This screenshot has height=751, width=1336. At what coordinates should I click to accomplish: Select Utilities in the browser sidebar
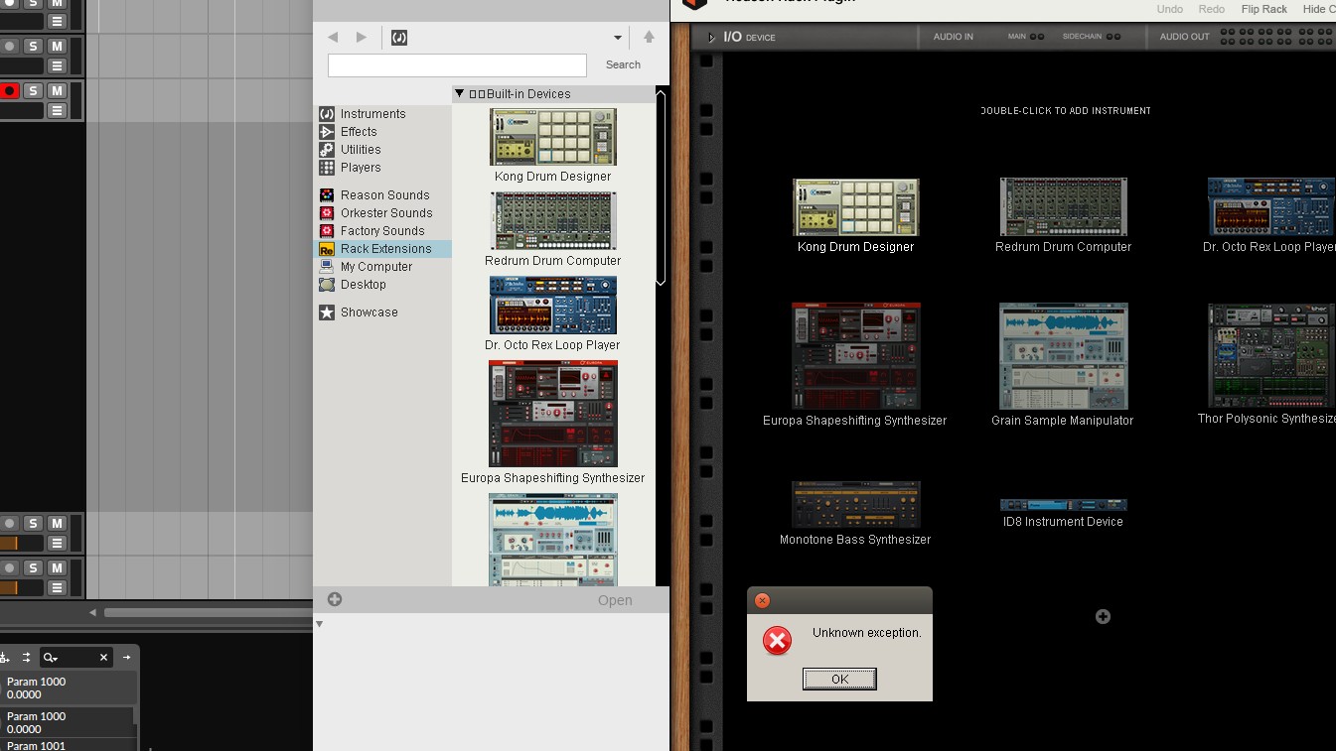pyautogui.click(x=361, y=150)
